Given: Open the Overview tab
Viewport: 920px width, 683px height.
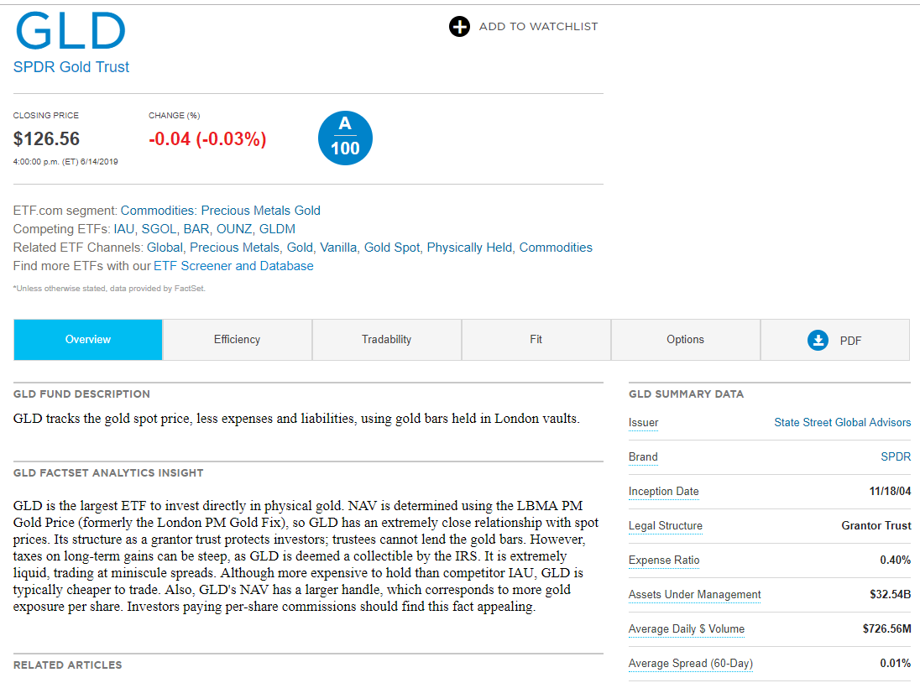Looking at the screenshot, I should click(x=88, y=340).
